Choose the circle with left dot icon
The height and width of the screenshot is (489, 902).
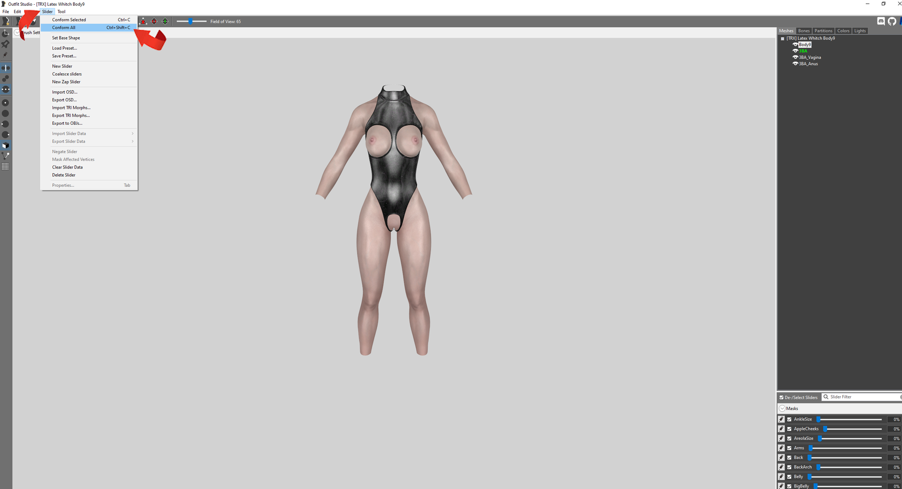coord(6,124)
